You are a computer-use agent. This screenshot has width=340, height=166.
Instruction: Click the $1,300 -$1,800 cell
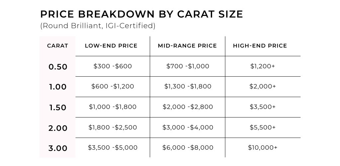pyautogui.click(x=188, y=86)
